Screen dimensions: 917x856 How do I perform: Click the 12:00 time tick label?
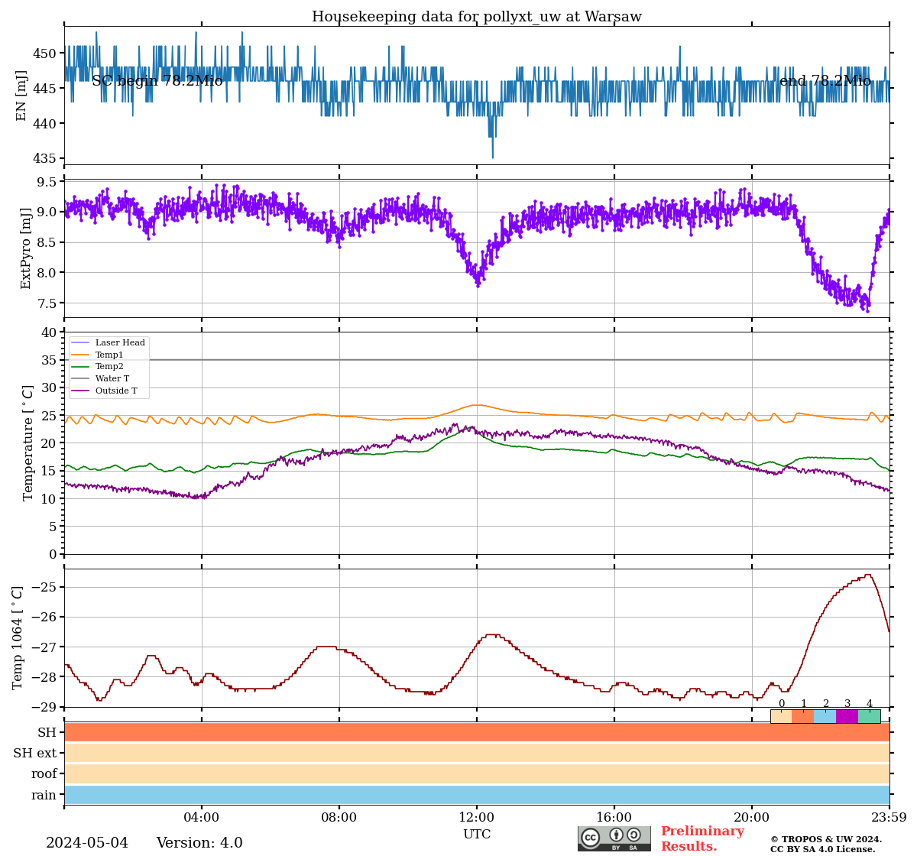pos(477,818)
